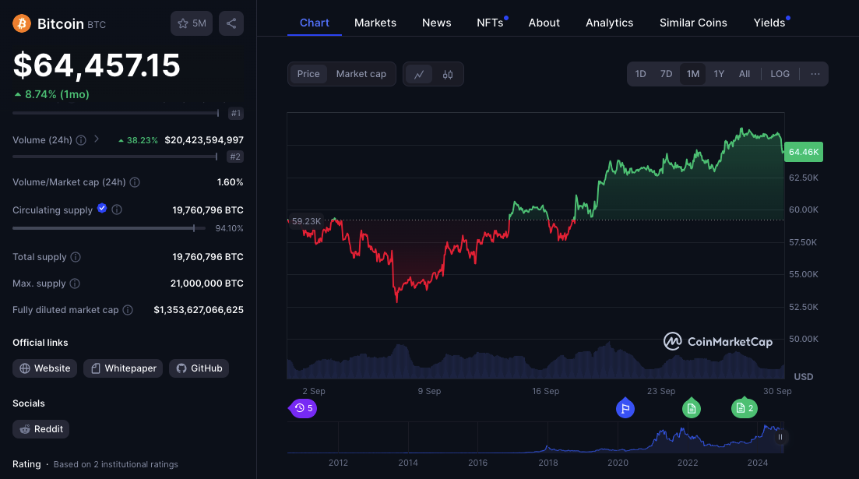Click the share icon next to Bitcoin
Image resolution: width=859 pixels, height=479 pixels.
(231, 23)
